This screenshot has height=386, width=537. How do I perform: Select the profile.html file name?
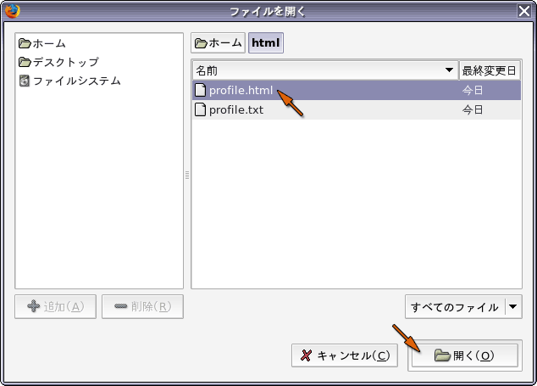(x=241, y=90)
